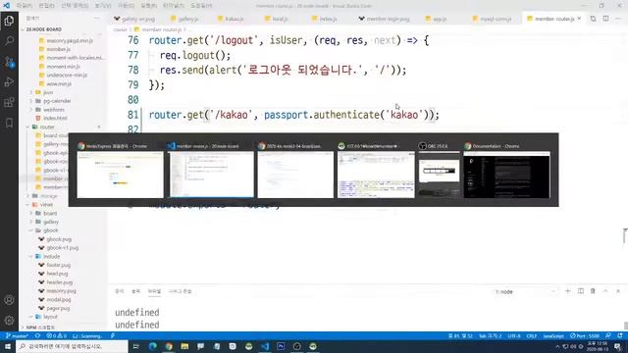Split the editor to the right
The image size is (628, 353).
coord(606,19)
